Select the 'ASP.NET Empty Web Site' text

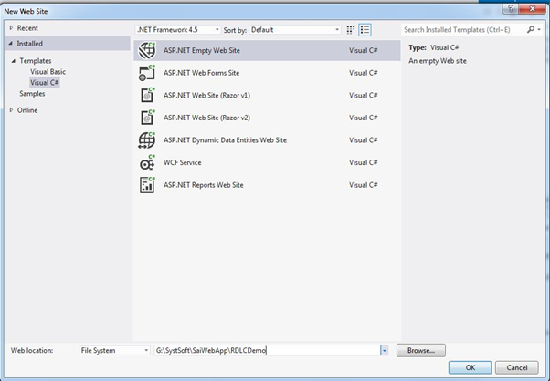click(x=202, y=50)
